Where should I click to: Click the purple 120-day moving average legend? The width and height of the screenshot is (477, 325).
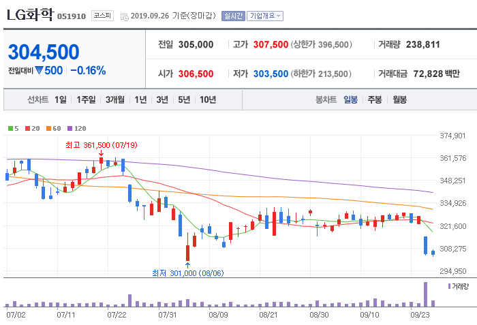[77, 128]
